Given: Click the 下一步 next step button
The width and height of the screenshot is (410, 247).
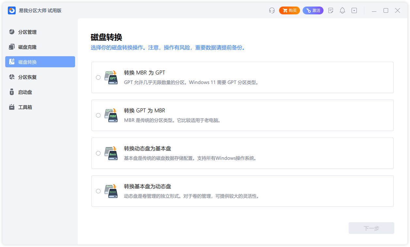Looking at the screenshot, I should pos(371,228).
